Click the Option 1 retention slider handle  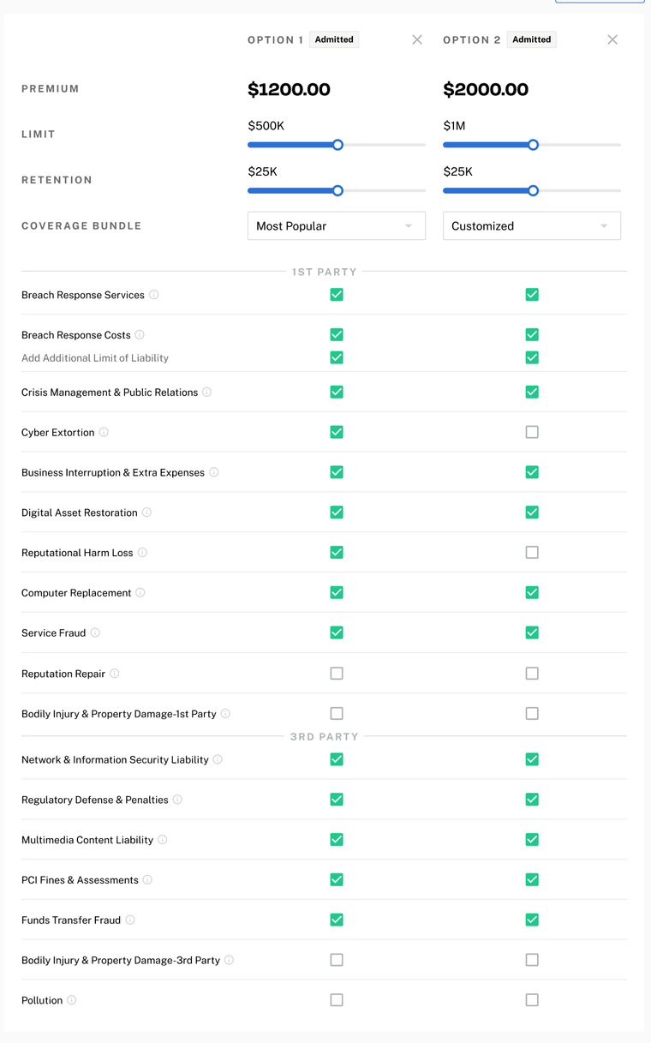tap(337, 191)
